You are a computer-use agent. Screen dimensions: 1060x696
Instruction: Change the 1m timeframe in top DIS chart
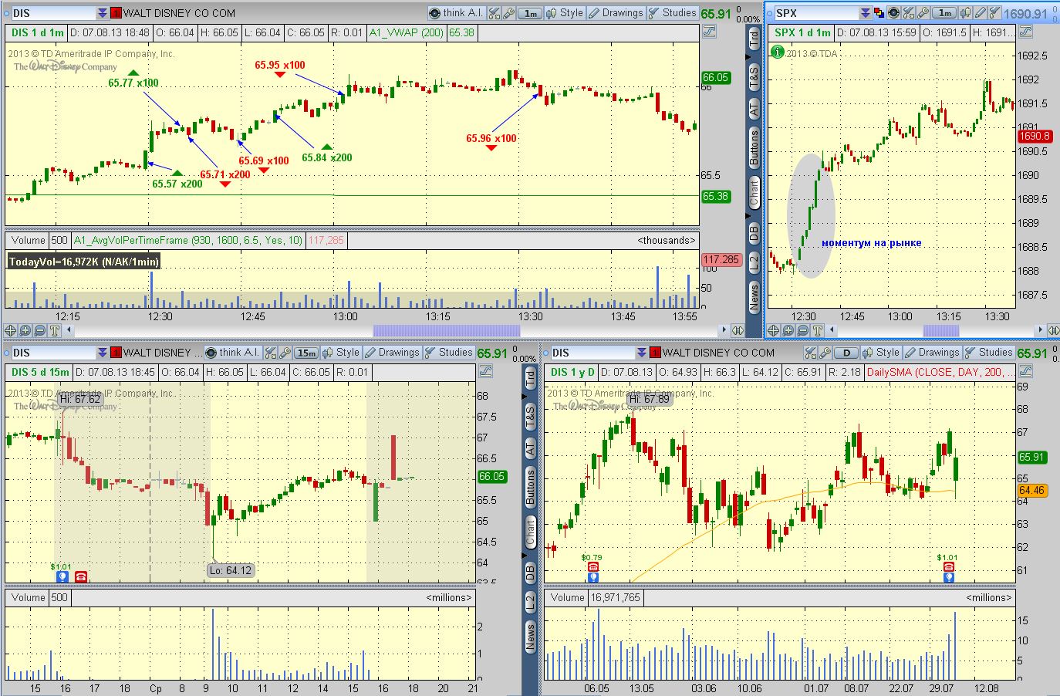(x=531, y=13)
